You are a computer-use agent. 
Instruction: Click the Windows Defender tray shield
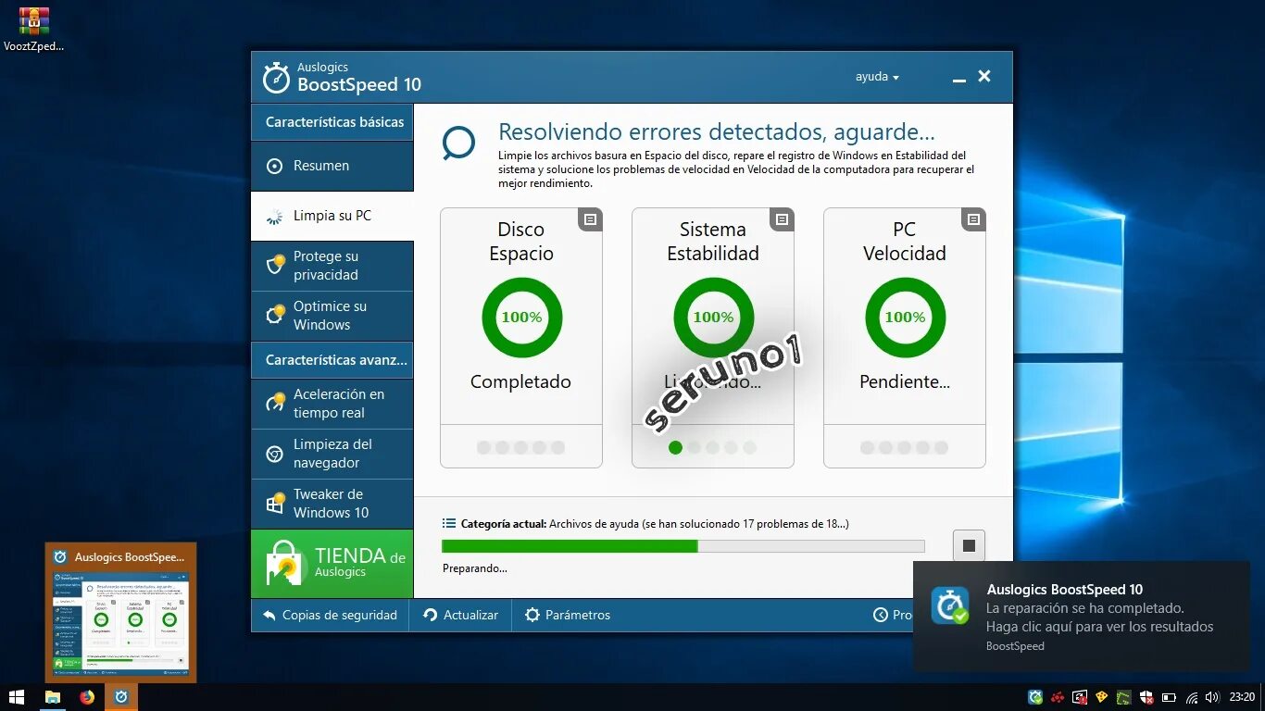click(1146, 697)
